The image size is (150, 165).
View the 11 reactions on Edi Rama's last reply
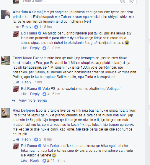pos(48,161)
